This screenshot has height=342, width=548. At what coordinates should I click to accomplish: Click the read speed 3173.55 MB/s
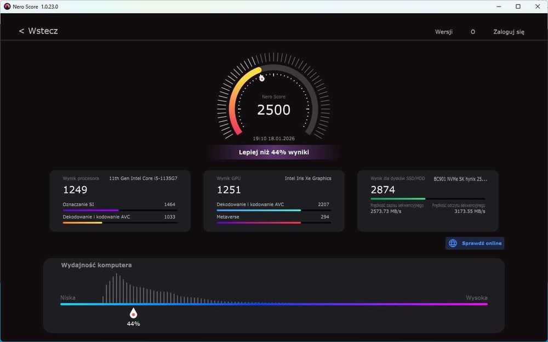click(470, 212)
